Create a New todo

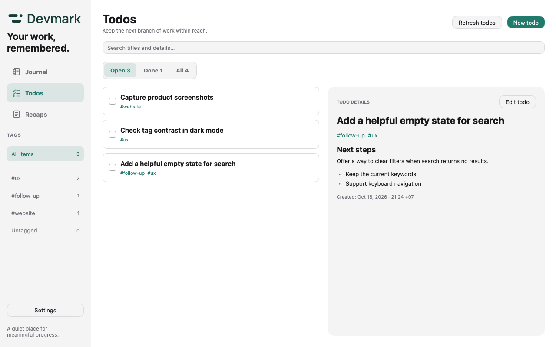(x=526, y=23)
